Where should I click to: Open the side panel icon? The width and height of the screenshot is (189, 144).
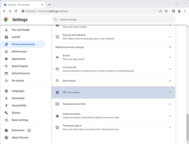tap(173, 11)
